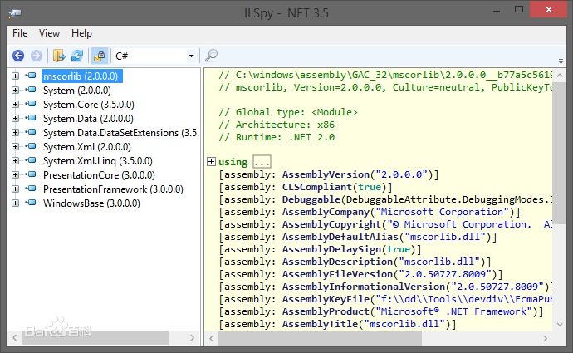Click the mscorlib assembly icon
Viewport: 573px width, 353px height.
pyautogui.click(x=31, y=76)
